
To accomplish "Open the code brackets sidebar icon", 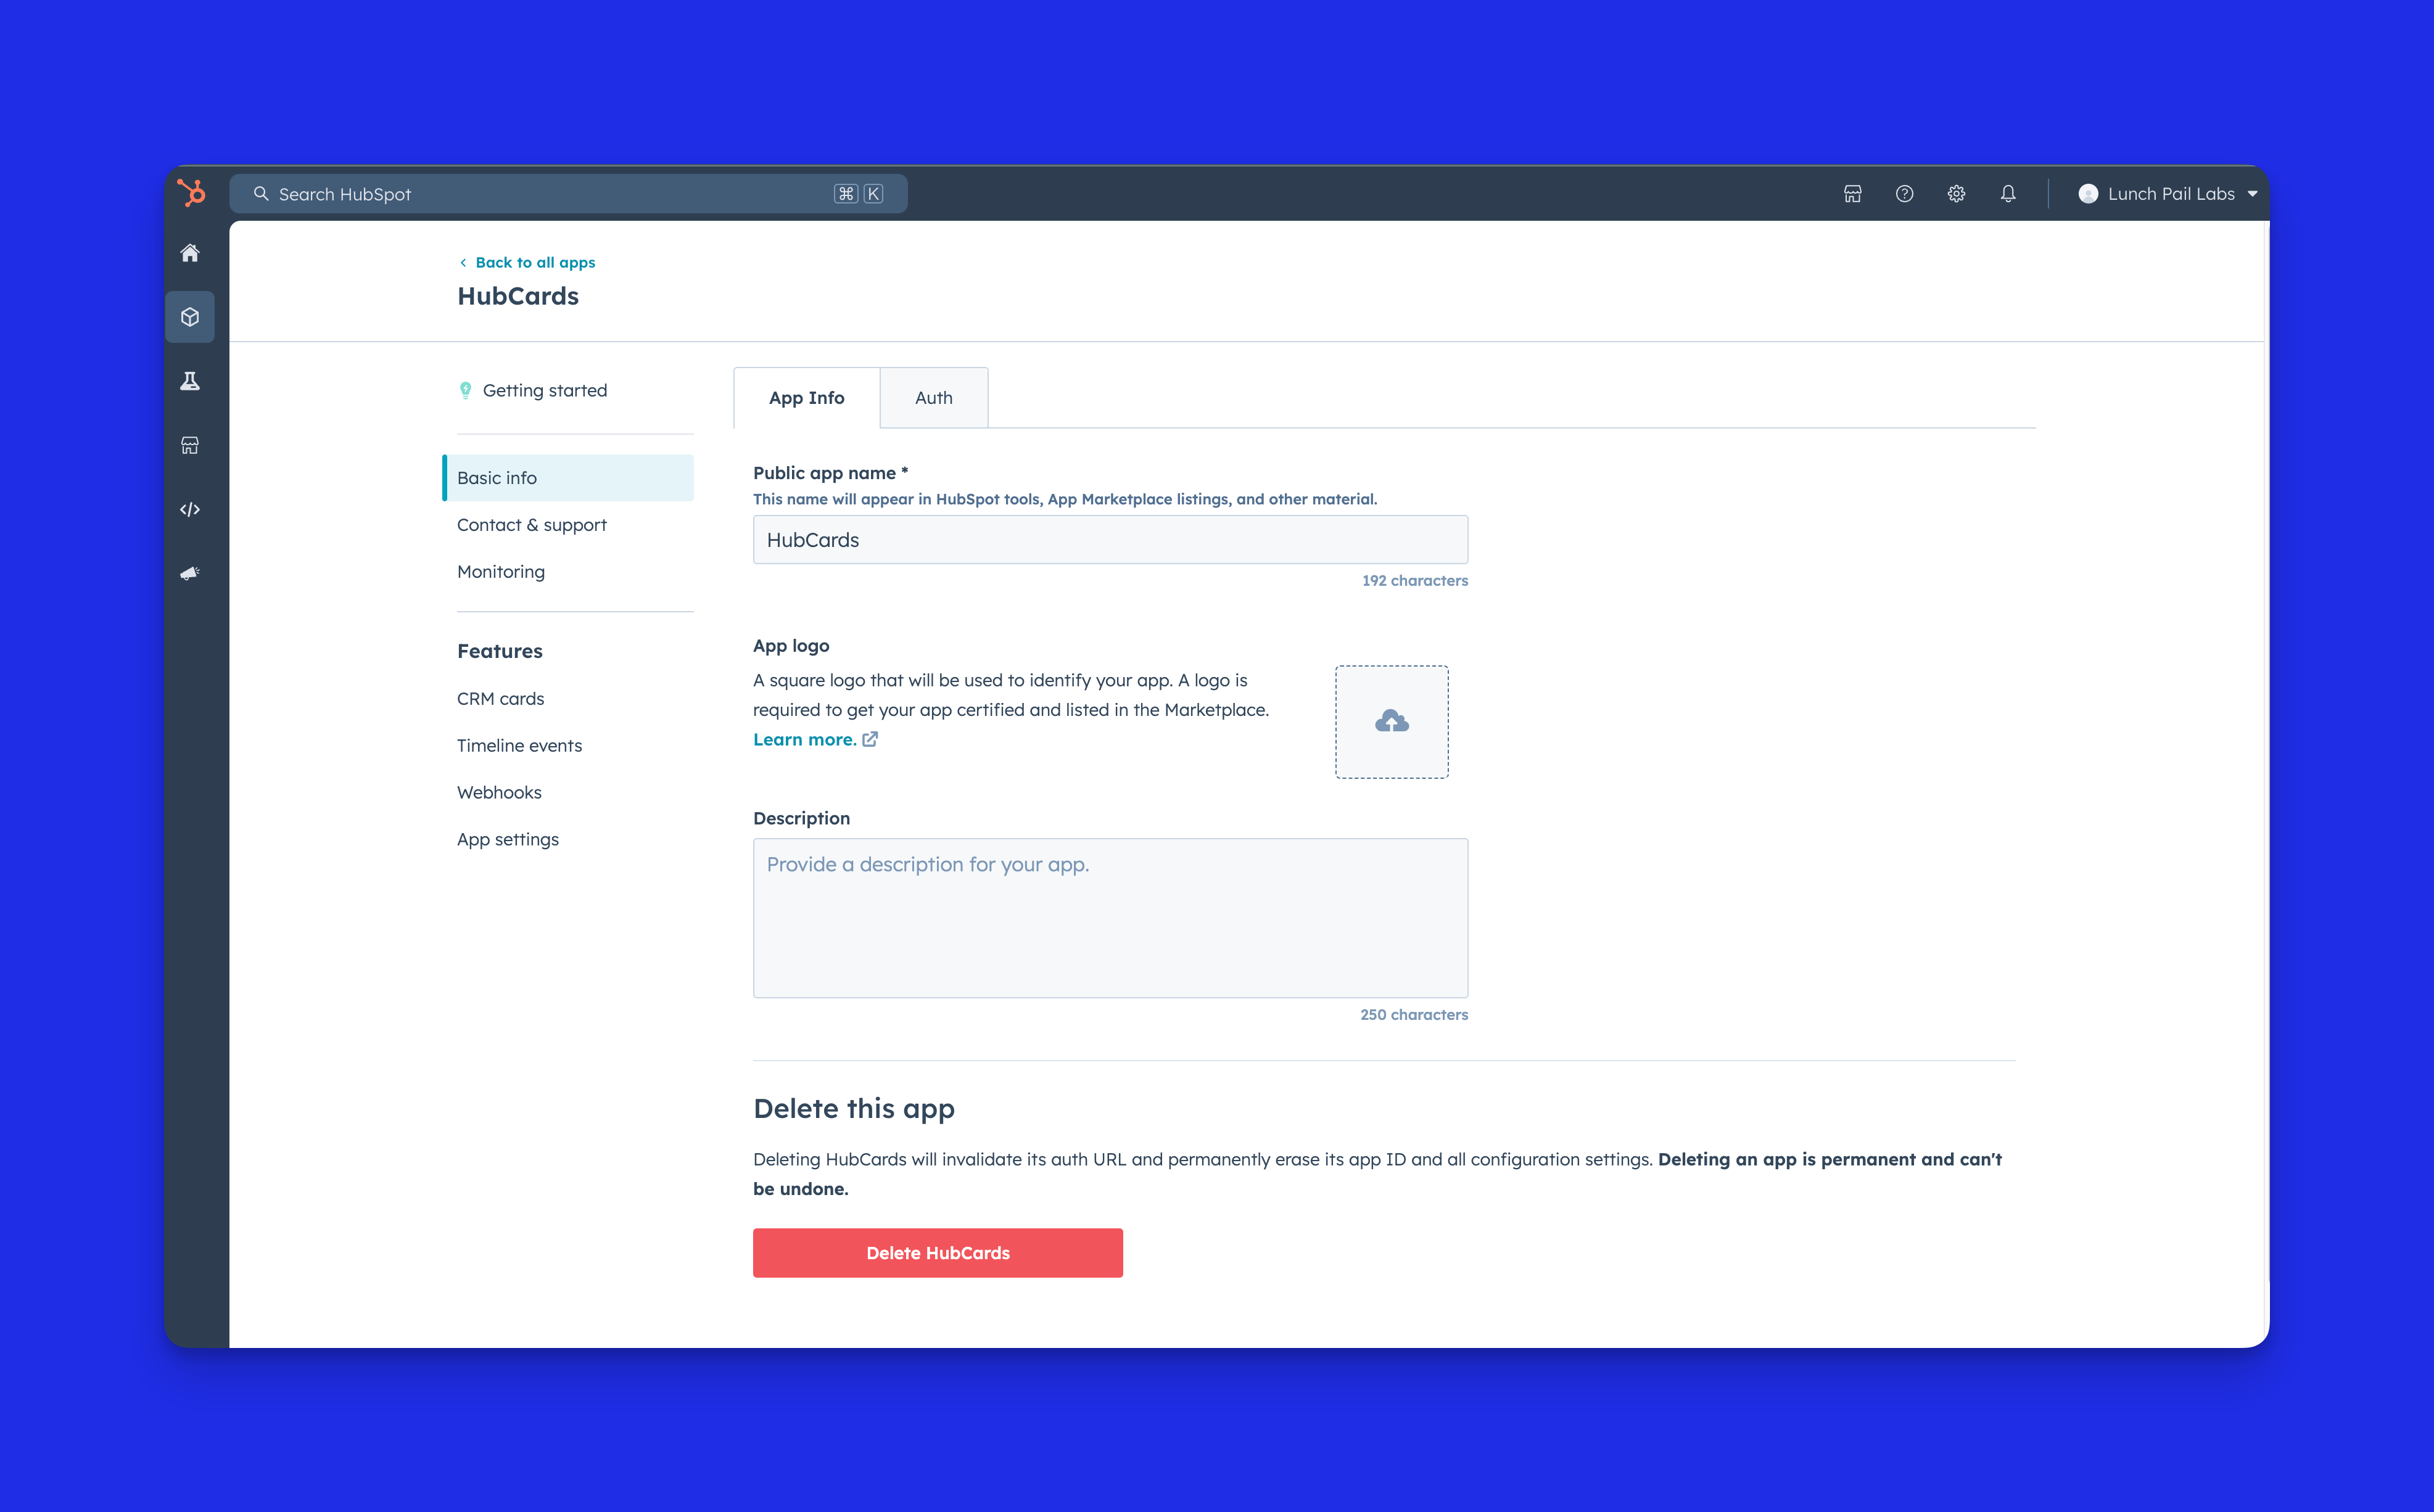I will [190, 509].
